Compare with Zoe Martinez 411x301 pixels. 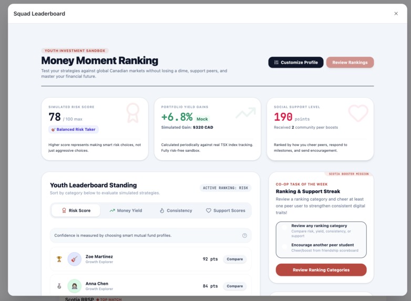(234, 259)
